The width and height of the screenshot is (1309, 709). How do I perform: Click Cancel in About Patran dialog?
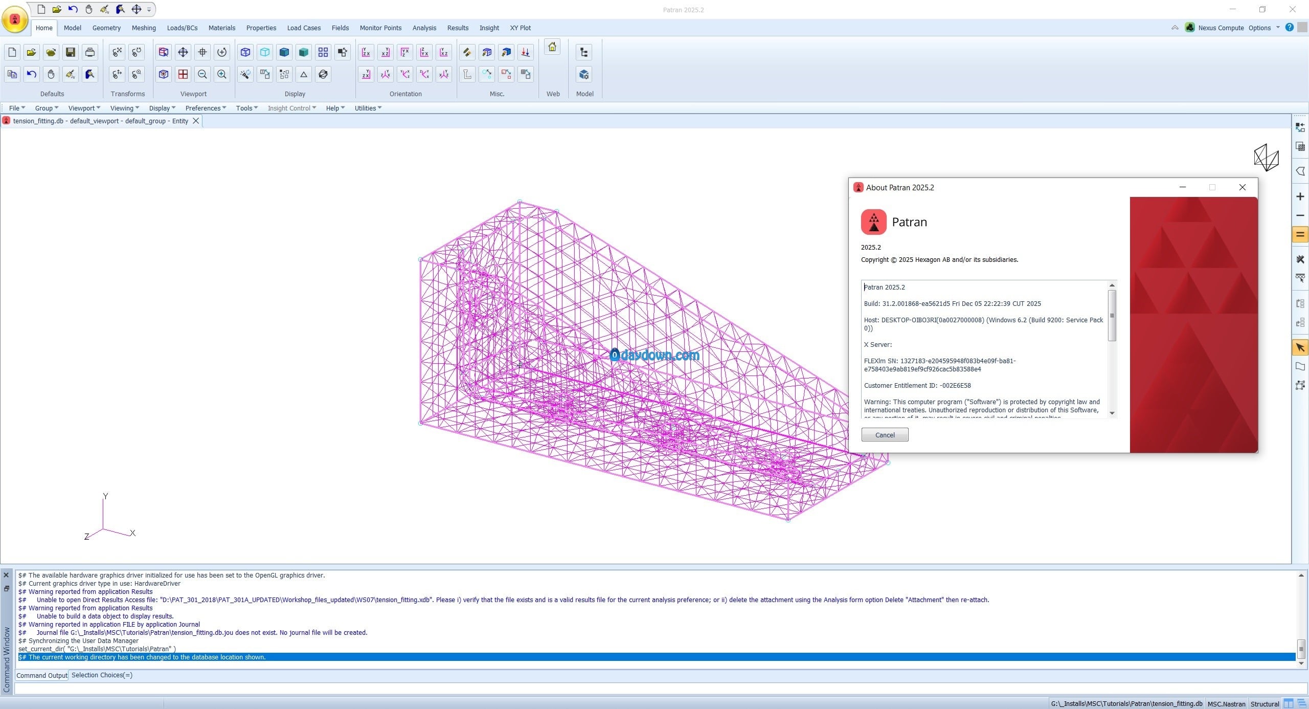[885, 435]
